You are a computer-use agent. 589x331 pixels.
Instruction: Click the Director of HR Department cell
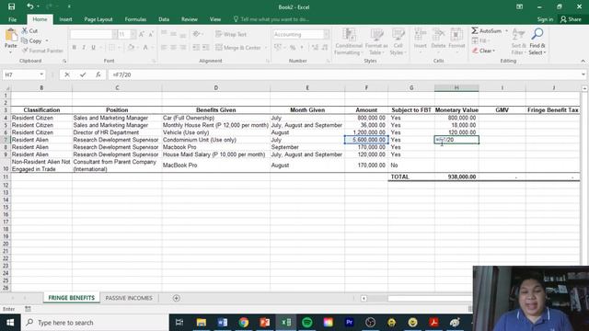point(117,132)
